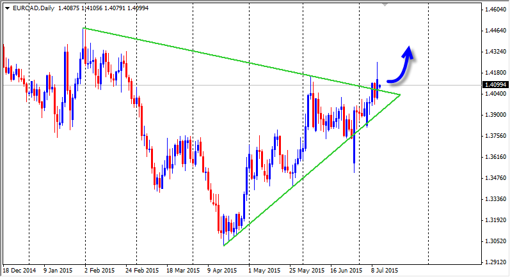The image size is (510, 277).
Task: Click the 1.44640 price axis label
Action: pos(495,31)
